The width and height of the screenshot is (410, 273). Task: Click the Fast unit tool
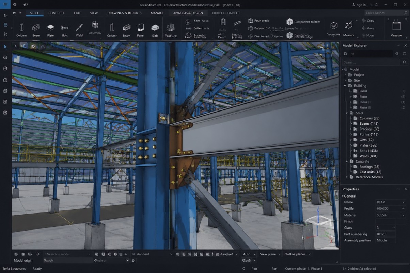(x=170, y=30)
